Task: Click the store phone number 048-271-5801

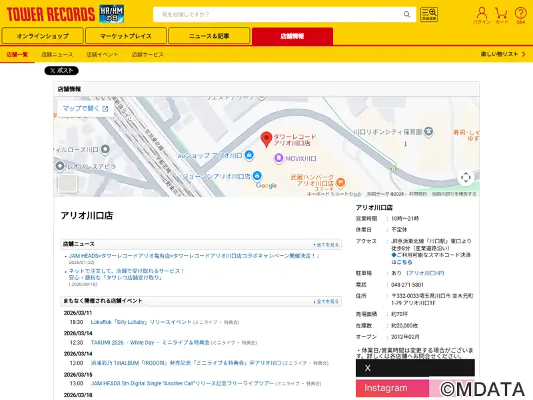Action: coord(407,285)
